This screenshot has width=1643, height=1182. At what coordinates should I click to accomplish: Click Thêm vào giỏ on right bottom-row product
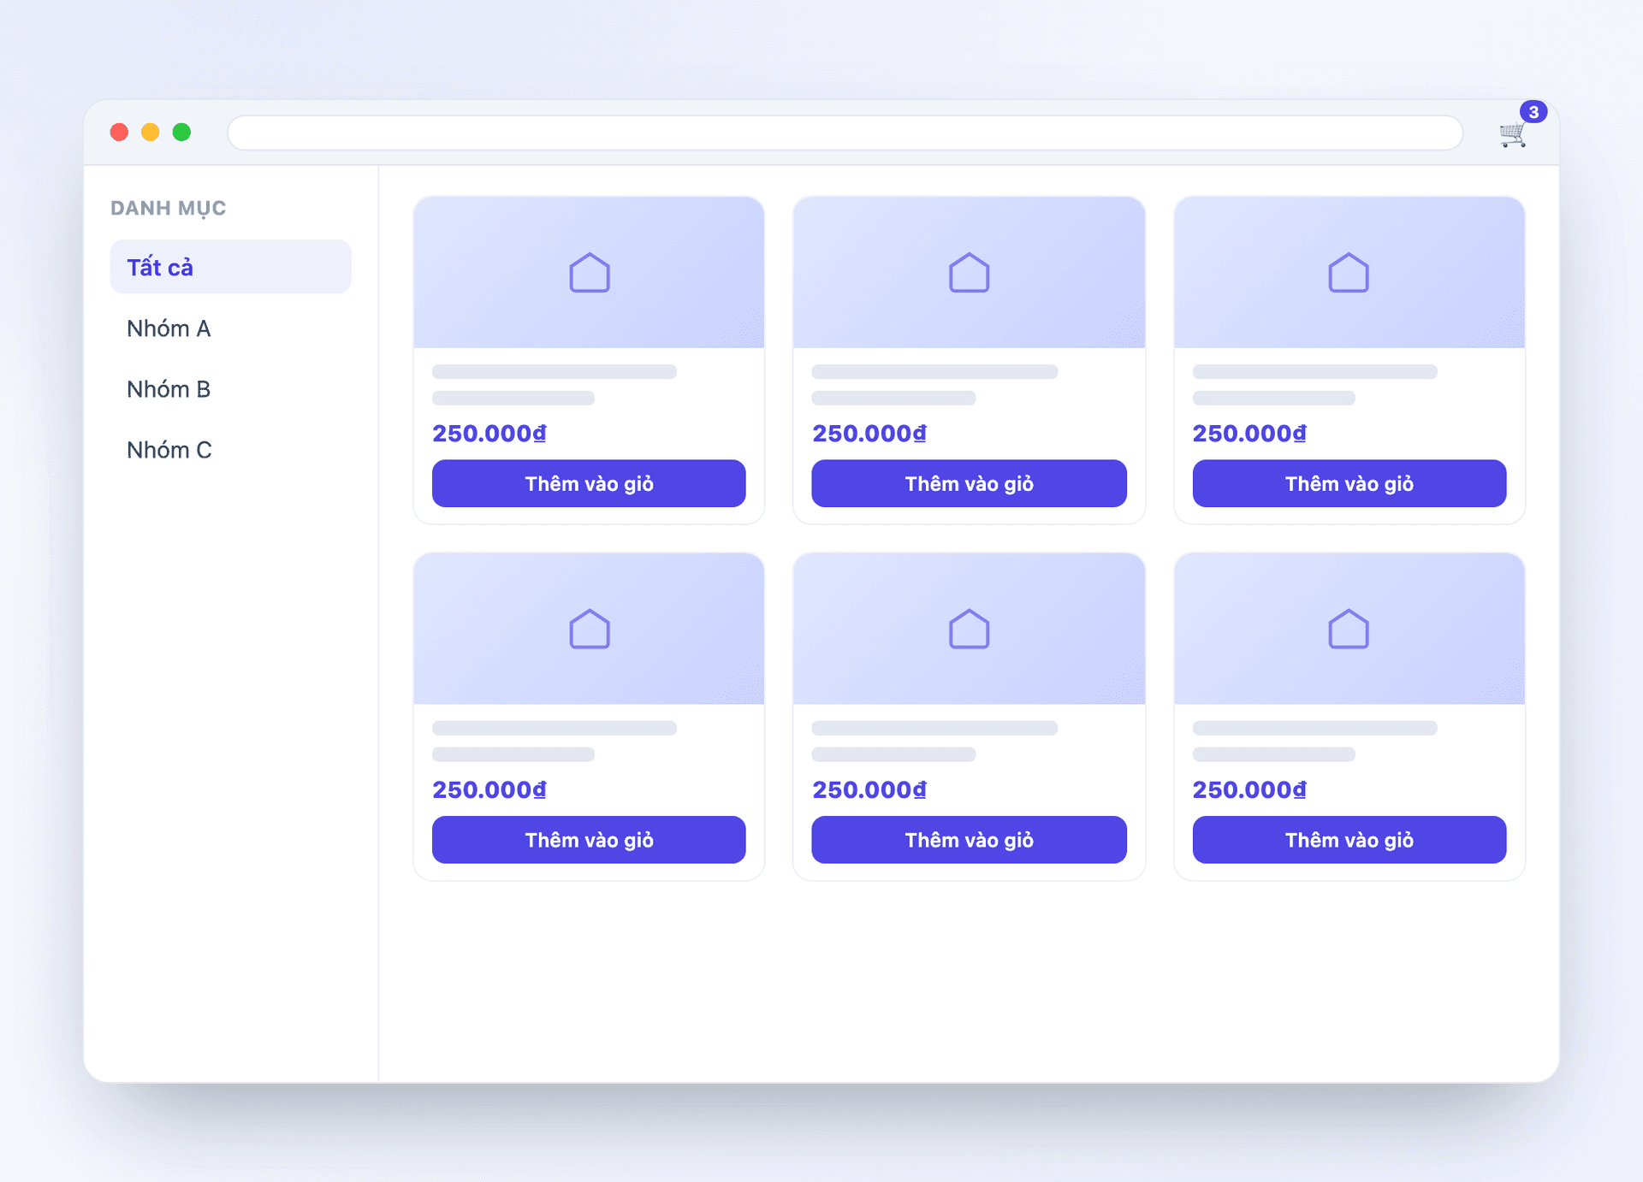[x=1349, y=840]
